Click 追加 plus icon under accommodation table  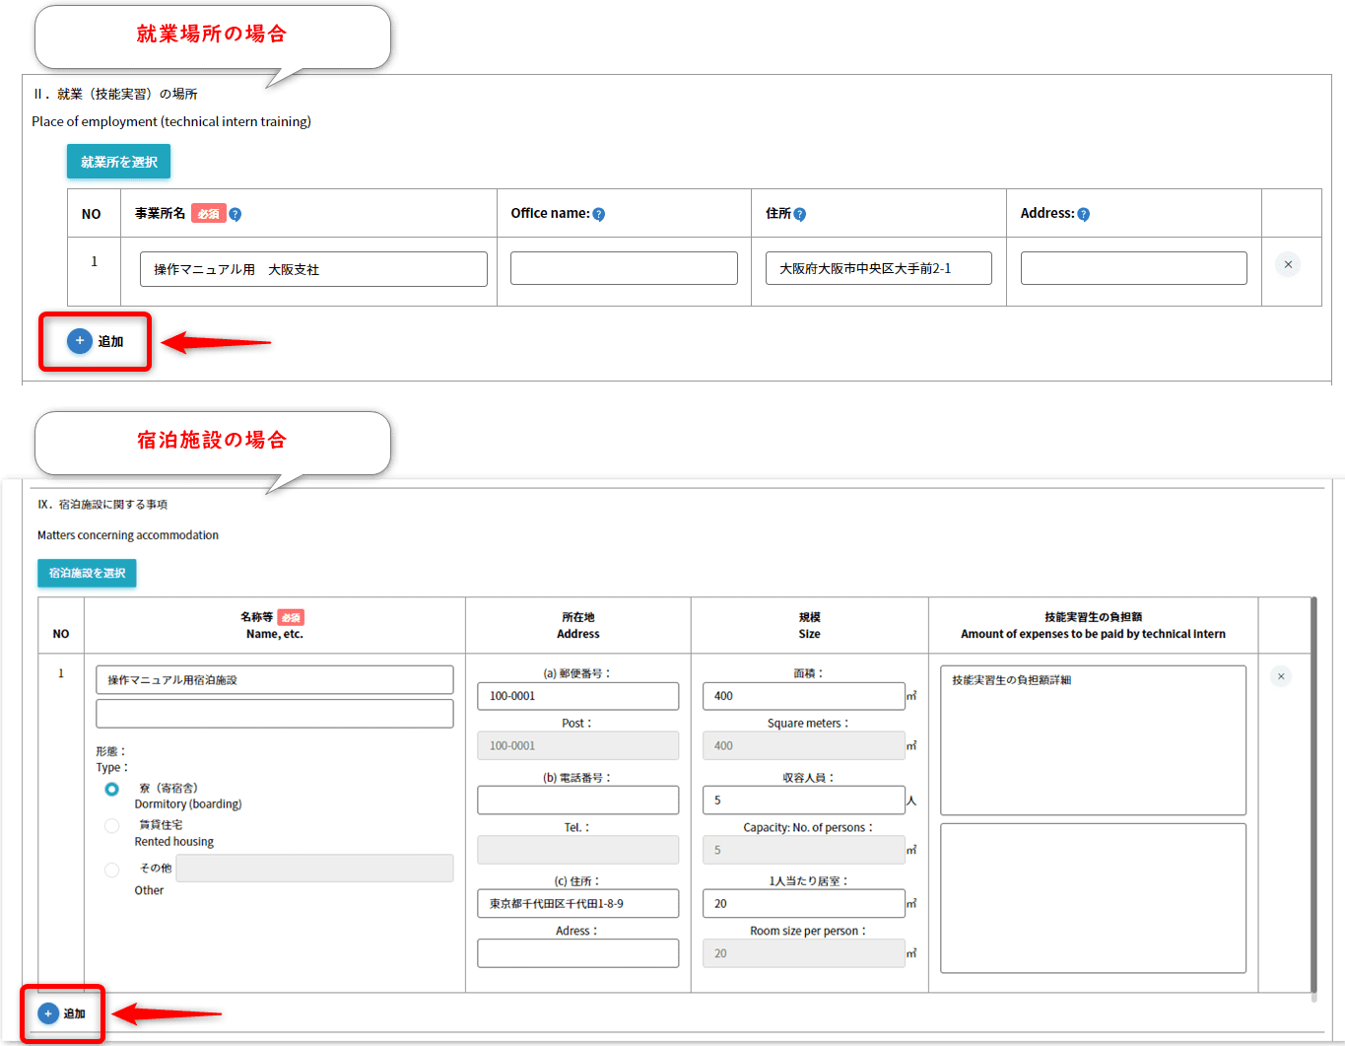pyautogui.click(x=48, y=1013)
